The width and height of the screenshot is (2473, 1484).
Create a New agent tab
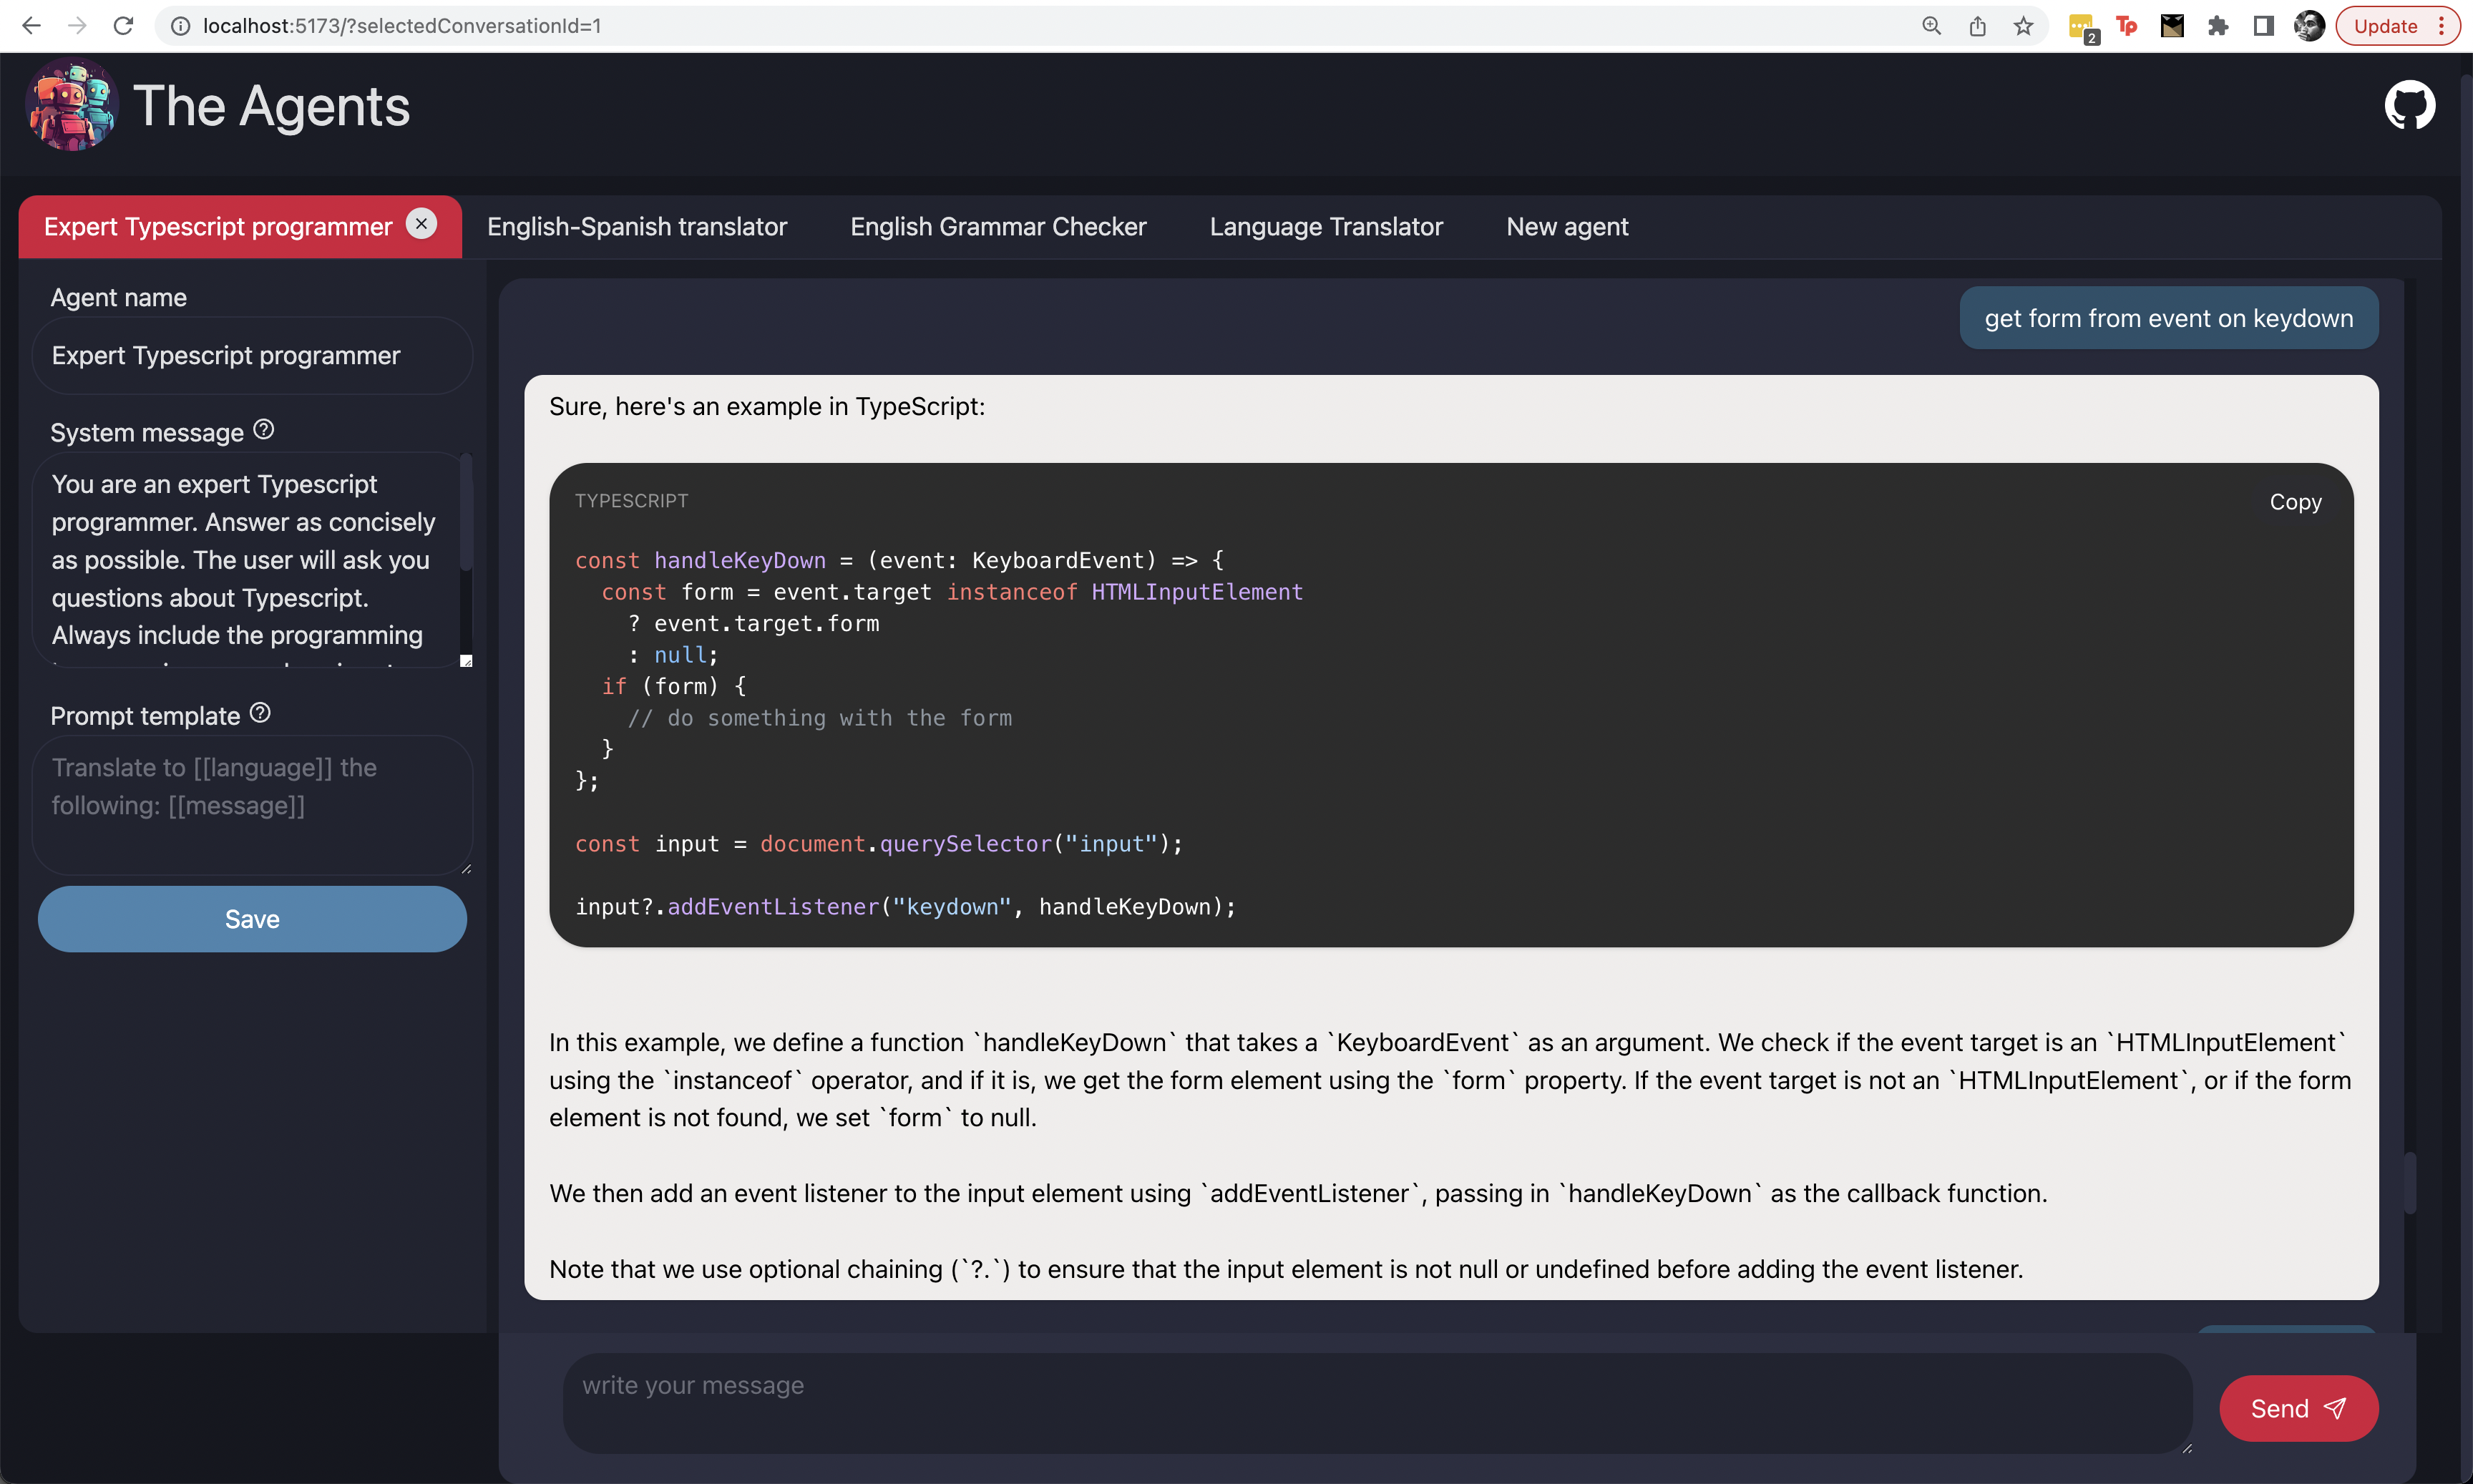point(1567,227)
